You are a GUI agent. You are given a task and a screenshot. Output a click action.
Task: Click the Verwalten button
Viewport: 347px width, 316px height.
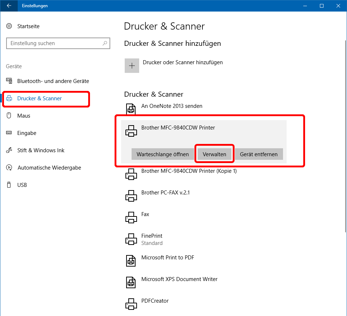click(214, 154)
